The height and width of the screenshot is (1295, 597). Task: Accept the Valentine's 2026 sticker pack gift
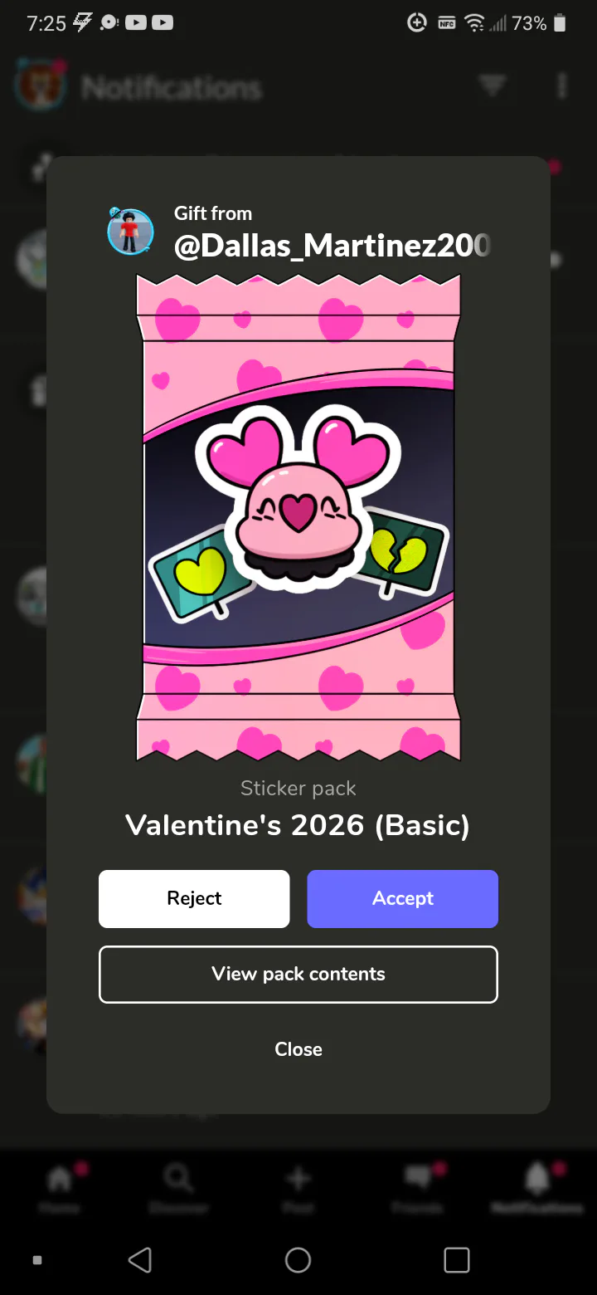402,898
